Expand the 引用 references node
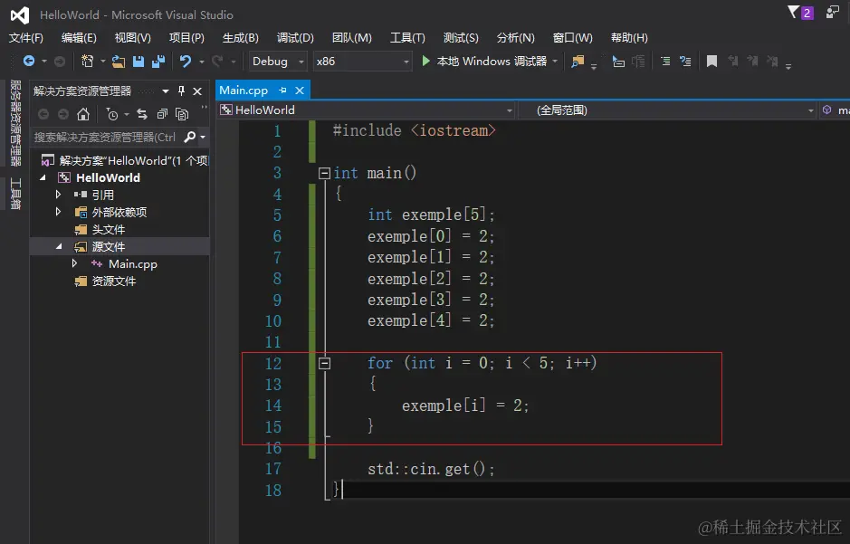This screenshot has height=544, width=850. 58,194
